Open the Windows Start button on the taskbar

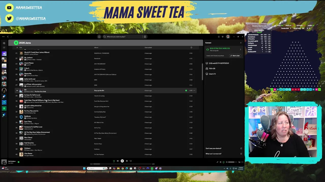point(84,168)
